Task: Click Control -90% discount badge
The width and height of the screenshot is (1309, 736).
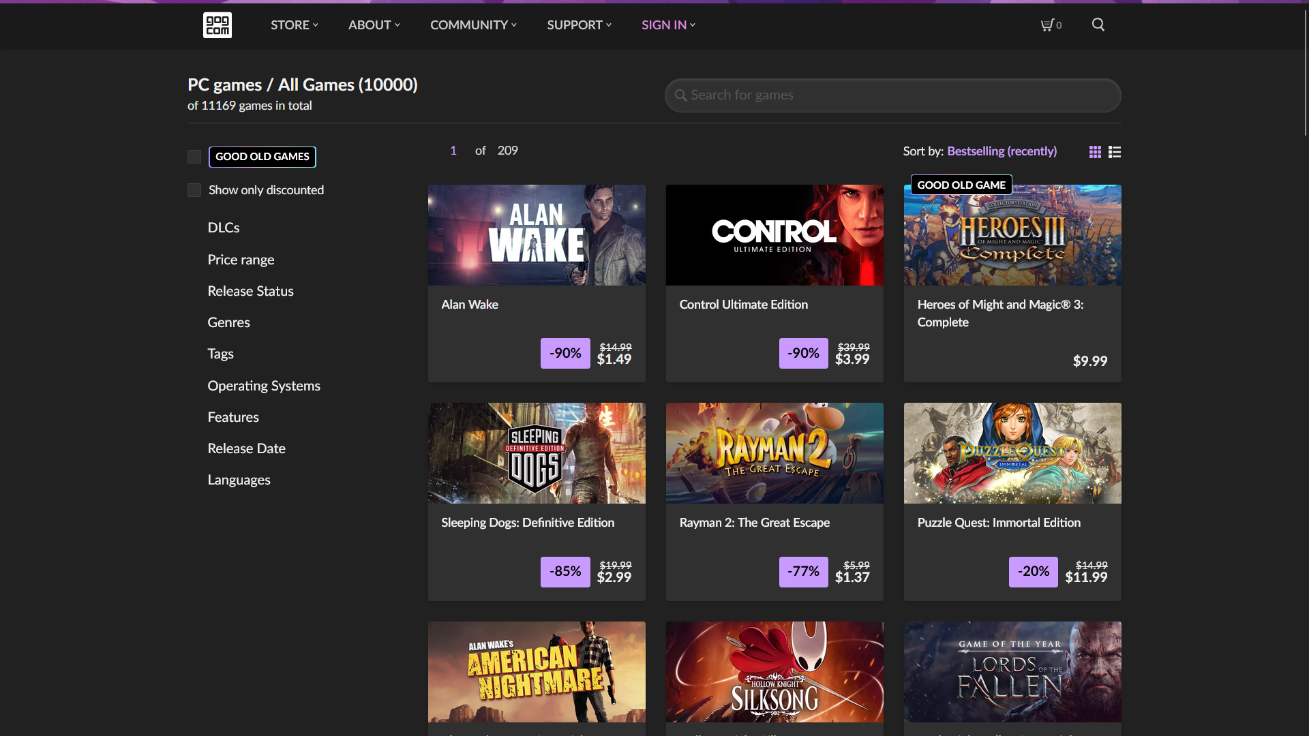Action: point(803,353)
